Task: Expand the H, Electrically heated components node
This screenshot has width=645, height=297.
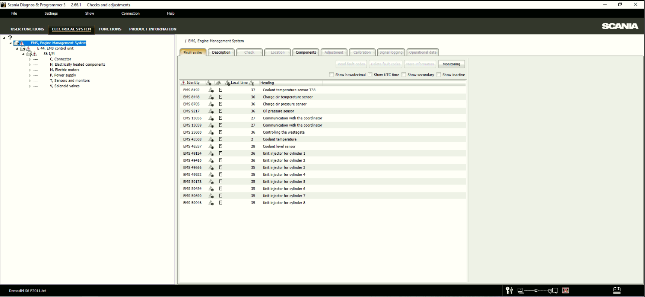Action: point(30,65)
